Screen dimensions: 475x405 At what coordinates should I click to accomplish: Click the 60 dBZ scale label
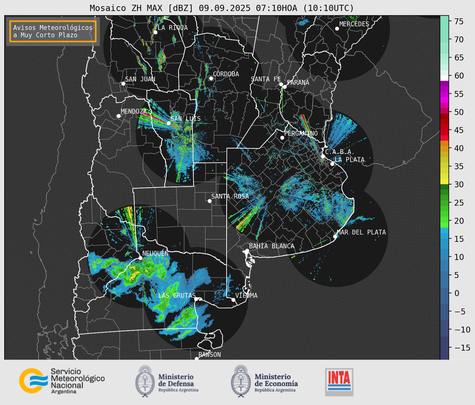459,76
